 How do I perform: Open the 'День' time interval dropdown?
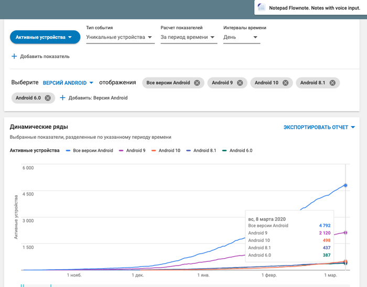[x=241, y=37]
